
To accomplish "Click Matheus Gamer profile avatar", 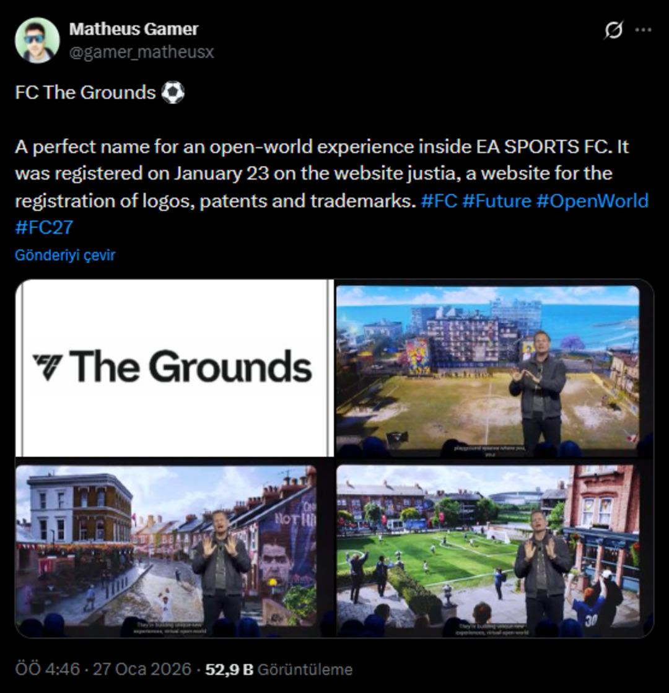I will [37, 40].
